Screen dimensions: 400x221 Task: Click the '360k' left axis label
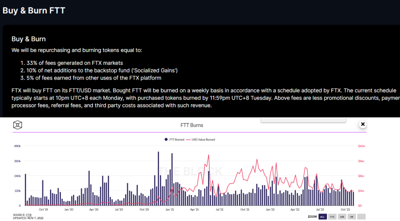point(17,161)
